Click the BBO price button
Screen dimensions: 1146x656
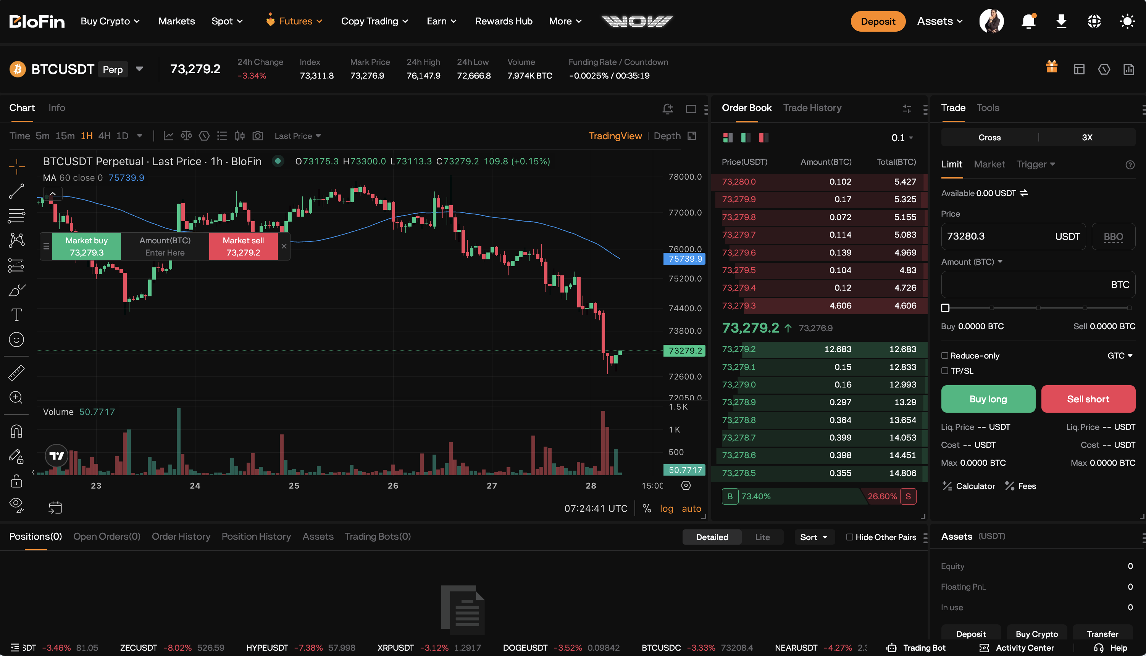click(1113, 236)
